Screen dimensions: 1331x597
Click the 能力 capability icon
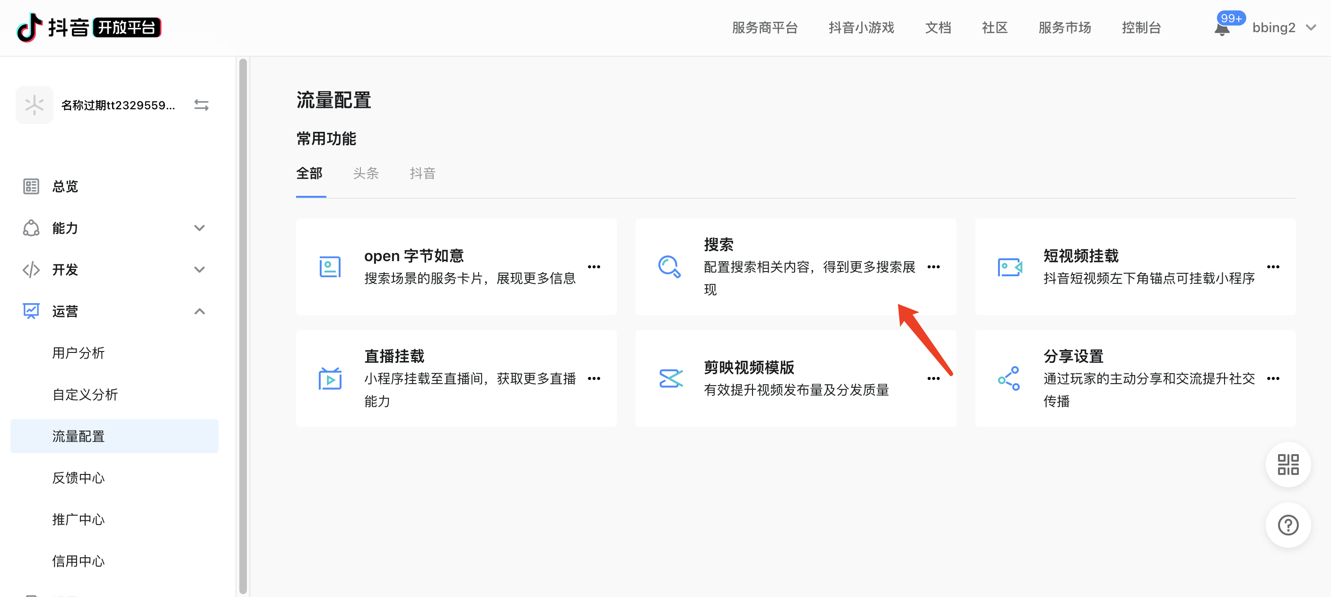point(31,228)
